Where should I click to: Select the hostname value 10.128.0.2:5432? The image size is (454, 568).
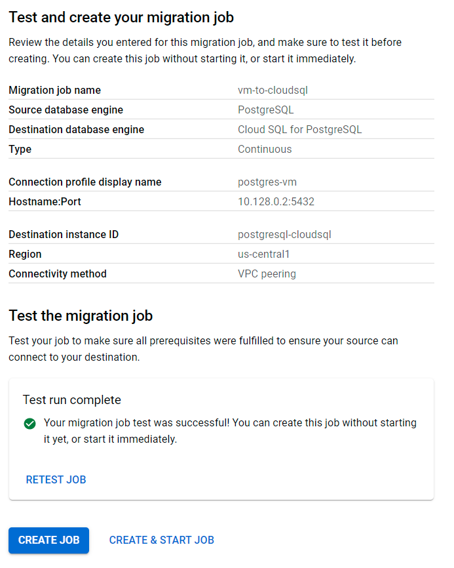pyautogui.click(x=276, y=201)
